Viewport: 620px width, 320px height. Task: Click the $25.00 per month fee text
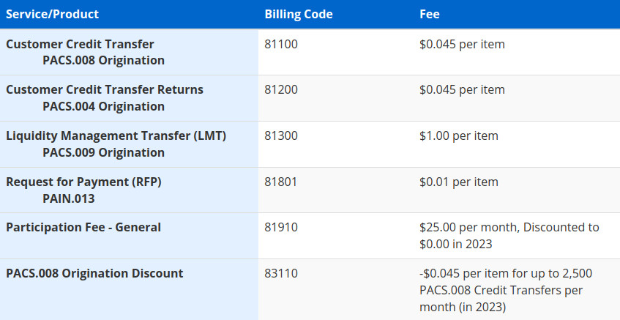(509, 236)
